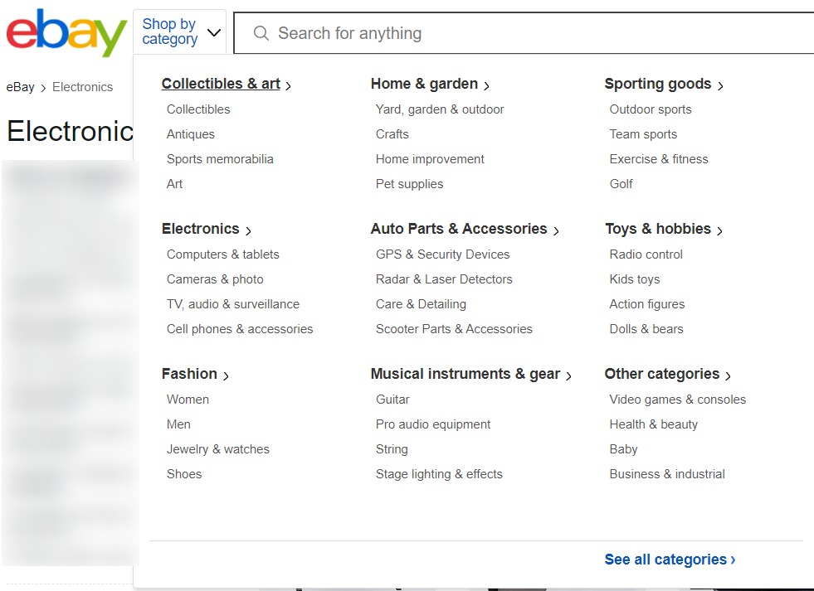
Task: Go to Action figures
Action: pyautogui.click(x=647, y=304)
